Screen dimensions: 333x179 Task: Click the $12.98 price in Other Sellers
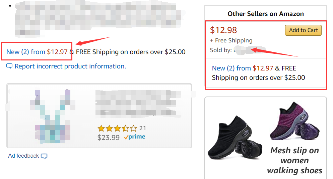[x=223, y=30]
